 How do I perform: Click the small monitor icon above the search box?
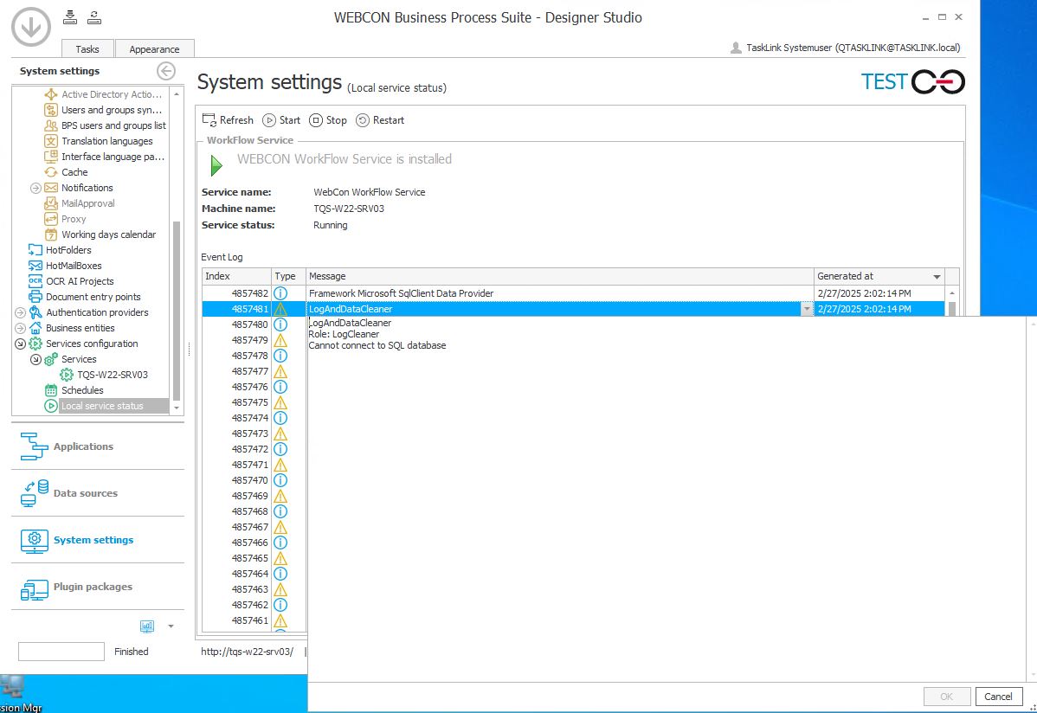(x=147, y=626)
